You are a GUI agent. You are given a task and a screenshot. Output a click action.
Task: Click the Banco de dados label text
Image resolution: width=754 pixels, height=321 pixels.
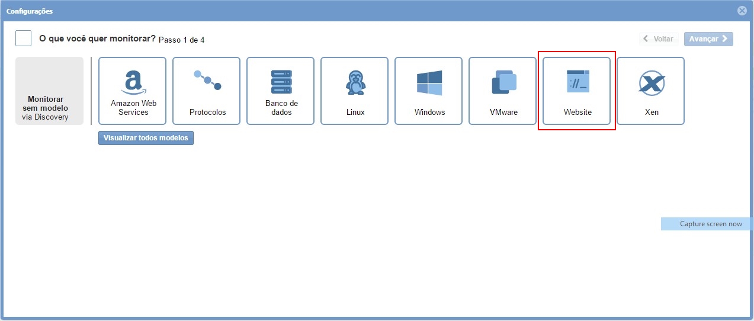pos(281,108)
